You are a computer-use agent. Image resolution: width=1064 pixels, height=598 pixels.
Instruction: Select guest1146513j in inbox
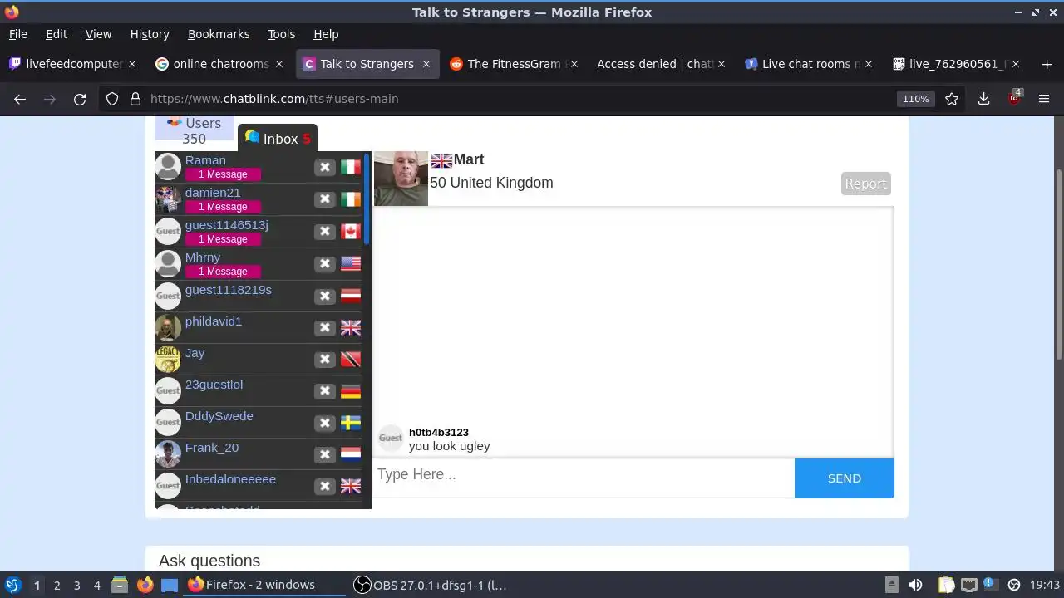[226, 225]
